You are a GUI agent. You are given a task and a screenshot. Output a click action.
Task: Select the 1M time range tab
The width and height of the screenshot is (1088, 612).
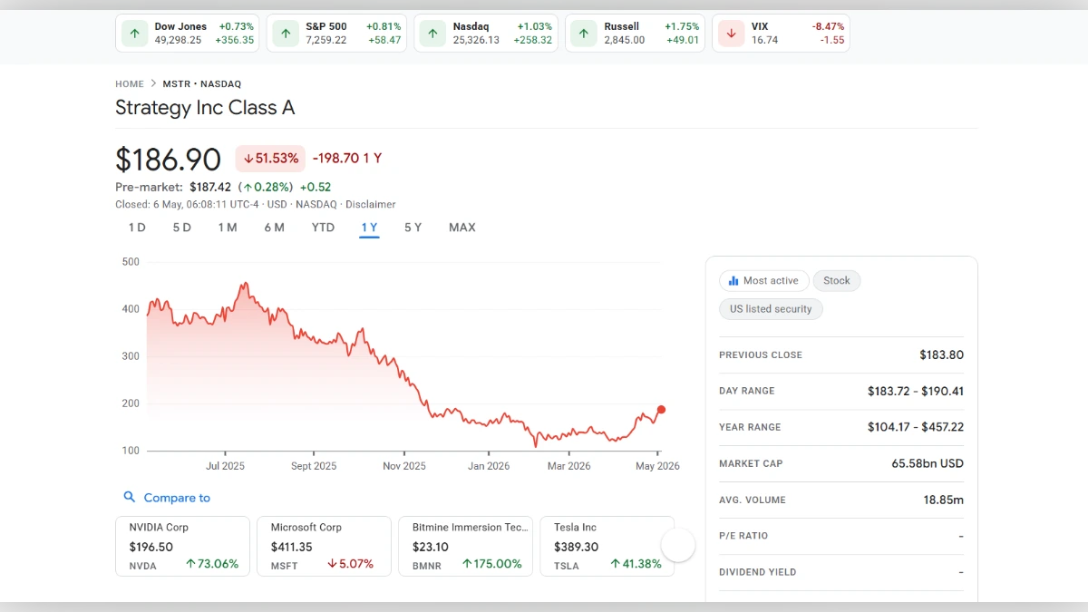click(x=228, y=228)
